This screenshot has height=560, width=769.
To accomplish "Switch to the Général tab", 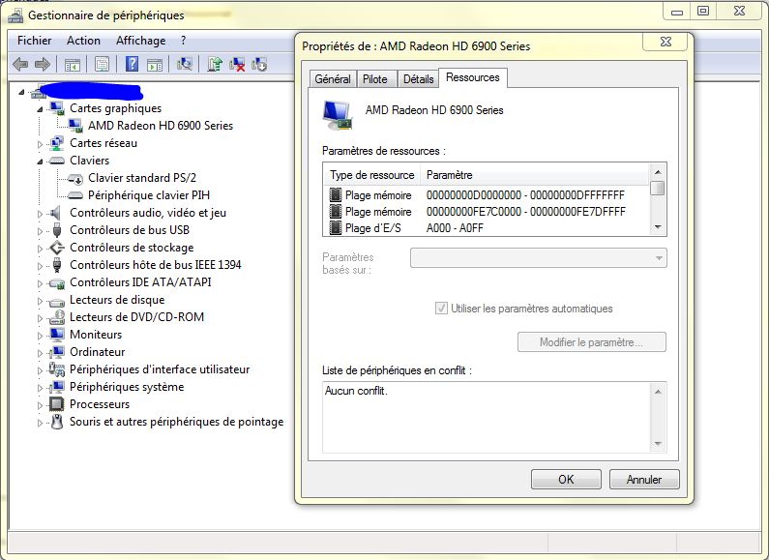I will tap(333, 79).
